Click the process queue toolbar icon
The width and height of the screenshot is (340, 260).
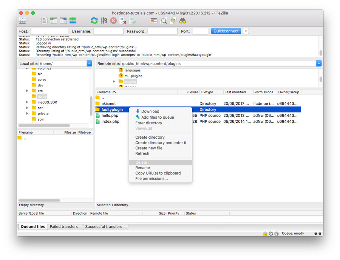104,21
